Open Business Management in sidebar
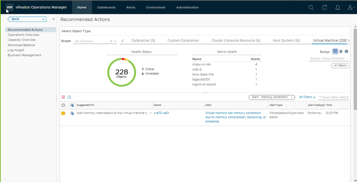Screen dimensions: 357x182 25,55
